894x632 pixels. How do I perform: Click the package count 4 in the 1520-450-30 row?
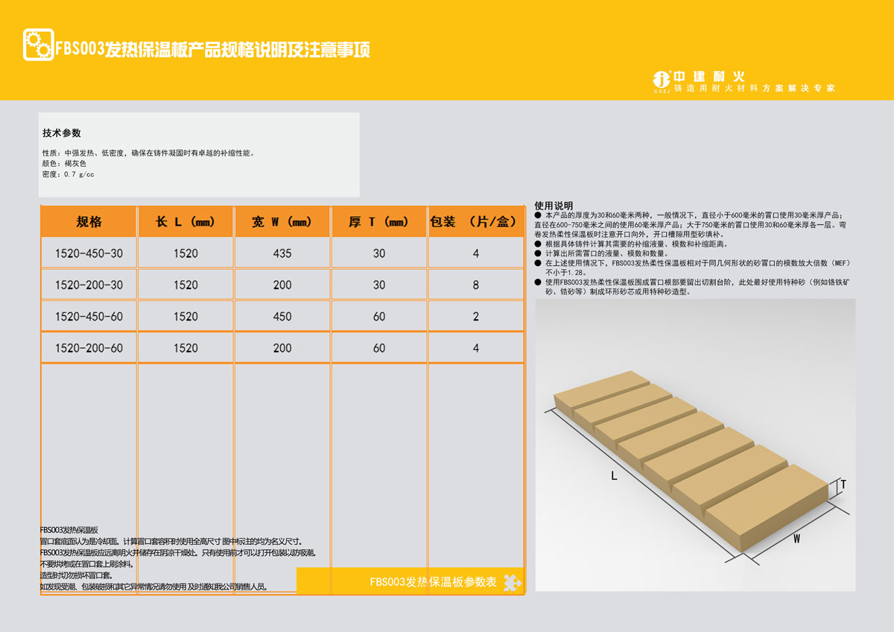point(476,253)
